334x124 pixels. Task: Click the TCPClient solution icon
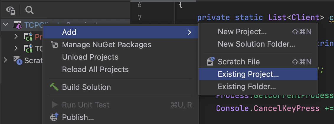tap(18, 25)
